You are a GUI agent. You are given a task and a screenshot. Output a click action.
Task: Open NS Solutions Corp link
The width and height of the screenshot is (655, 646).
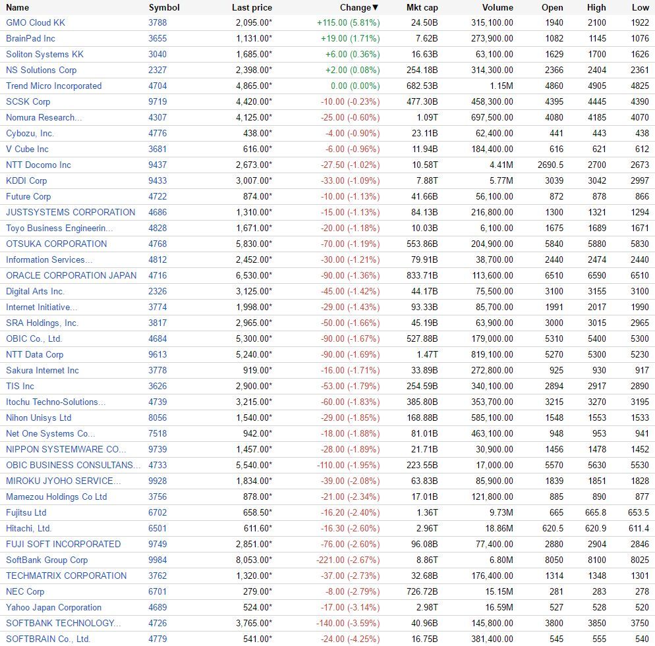pos(42,70)
